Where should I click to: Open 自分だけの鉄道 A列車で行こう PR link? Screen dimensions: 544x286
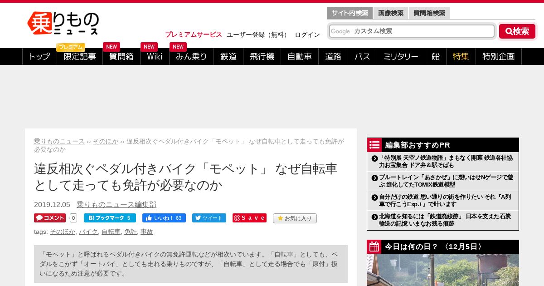pyautogui.click(x=446, y=200)
